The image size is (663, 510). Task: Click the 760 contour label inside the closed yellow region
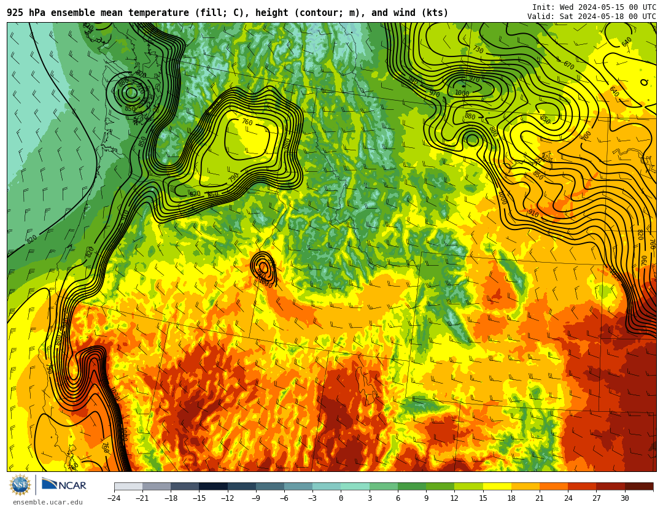247,122
